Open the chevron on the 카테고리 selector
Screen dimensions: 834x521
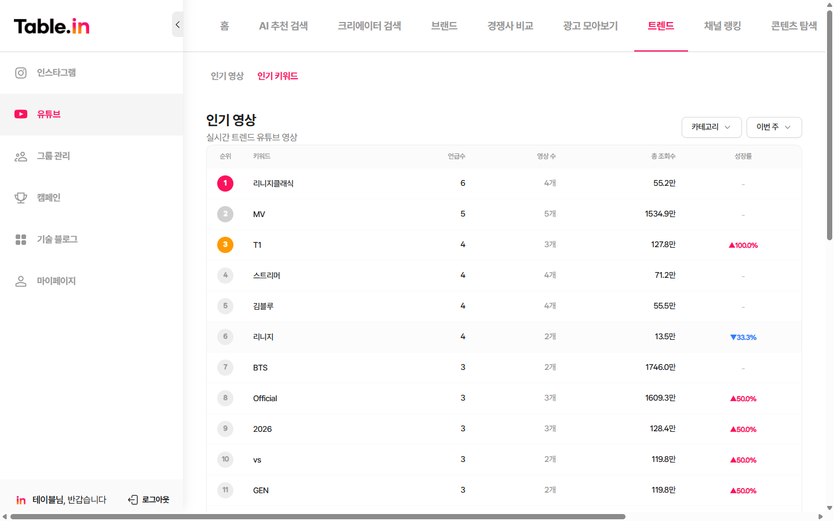coord(729,127)
